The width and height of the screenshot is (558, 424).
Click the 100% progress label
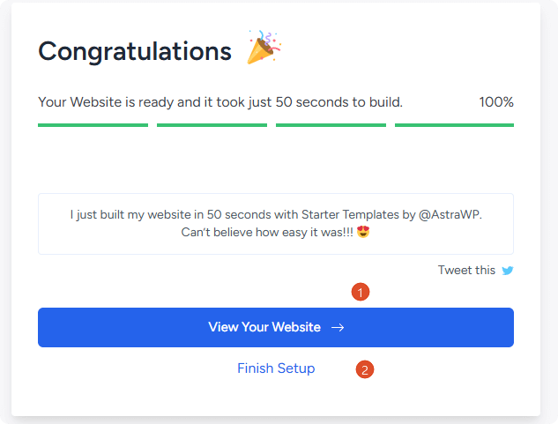coord(496,102)
